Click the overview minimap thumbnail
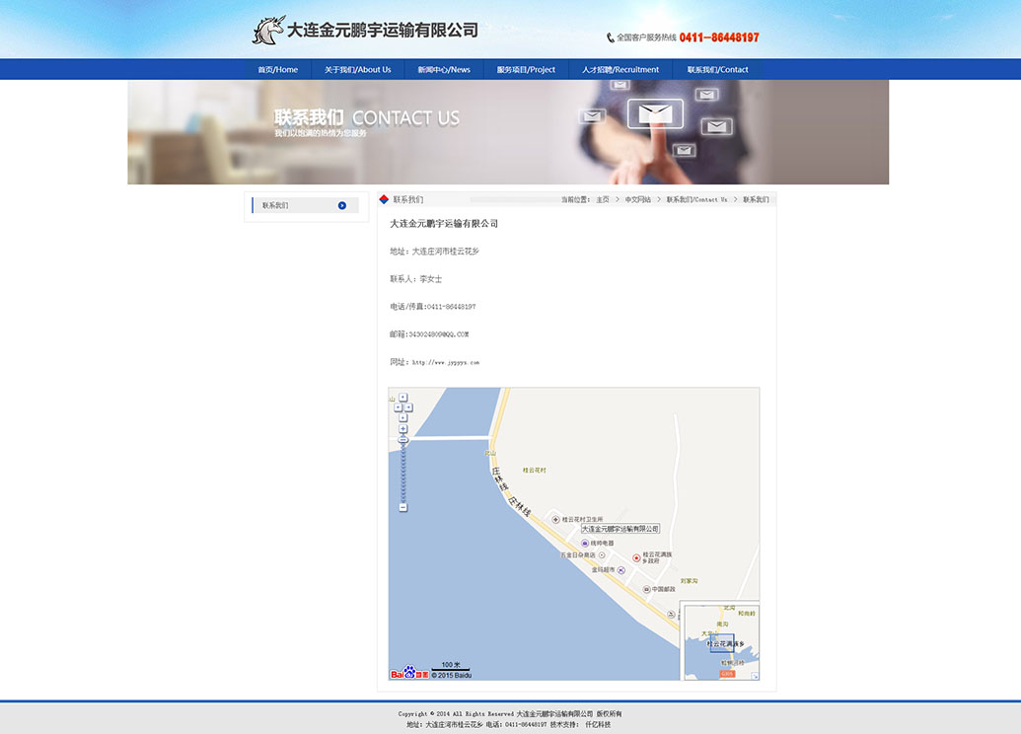 (x=721, y=641)
